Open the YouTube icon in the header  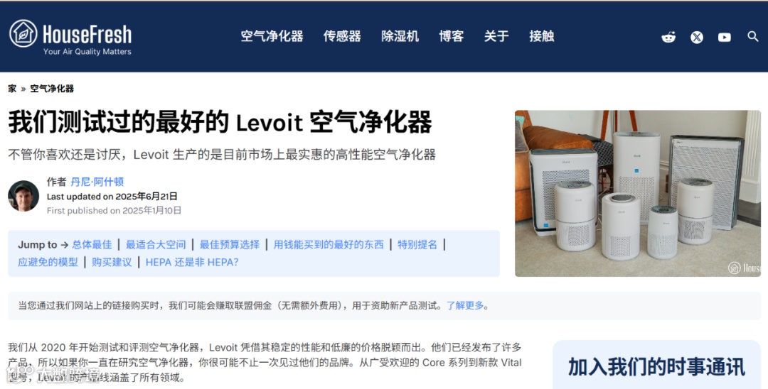(725, 37)
